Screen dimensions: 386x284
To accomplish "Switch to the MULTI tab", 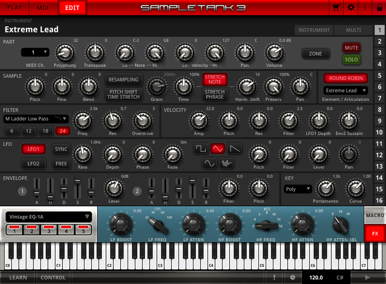I will (x=353, y=30).
